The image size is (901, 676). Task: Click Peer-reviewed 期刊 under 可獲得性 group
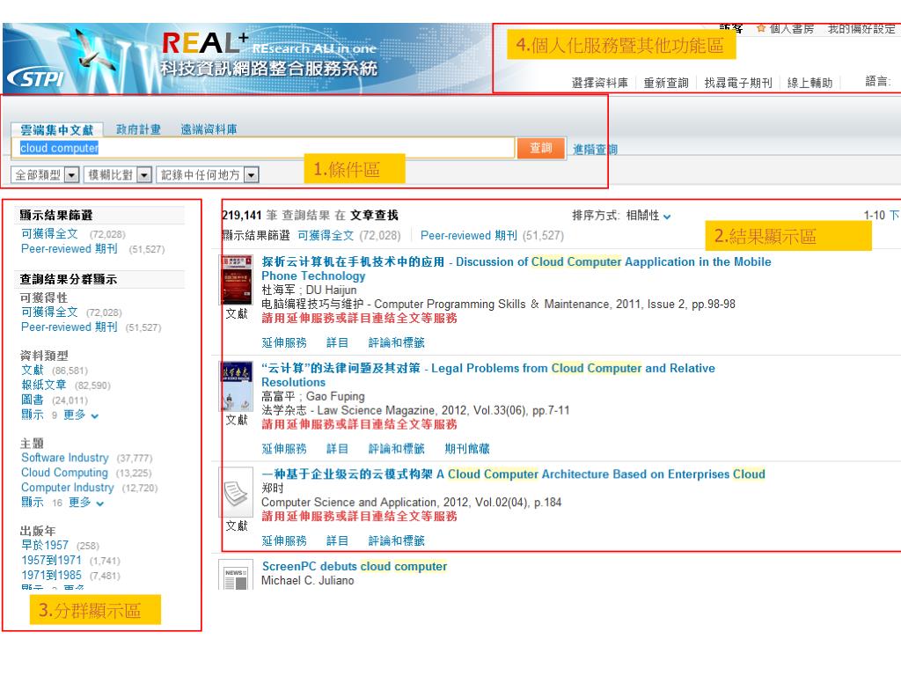coord(70,327)
